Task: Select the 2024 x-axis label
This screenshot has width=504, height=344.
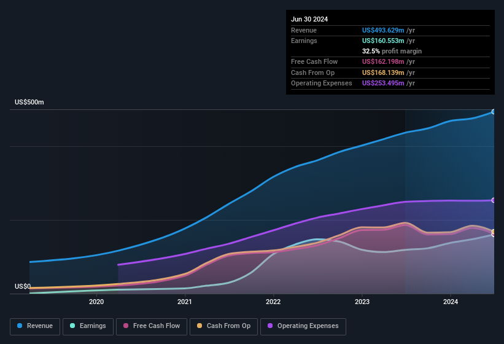Action: coord(451,302)
